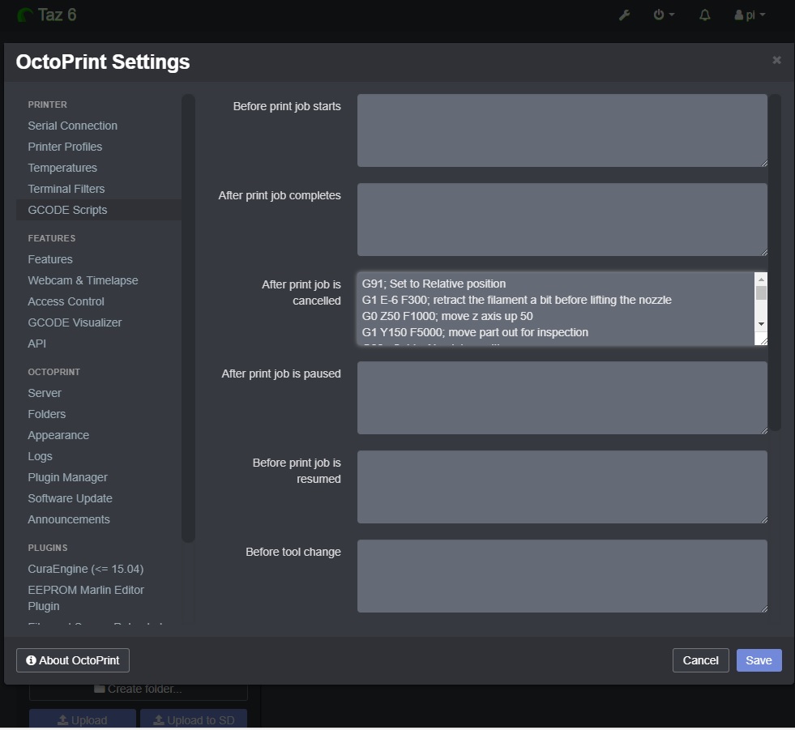Select the Temperatures section
795x730 pixels.
tap(62, 168)
